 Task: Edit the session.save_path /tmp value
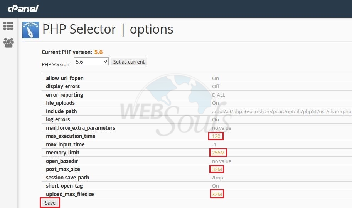[217, 178]
